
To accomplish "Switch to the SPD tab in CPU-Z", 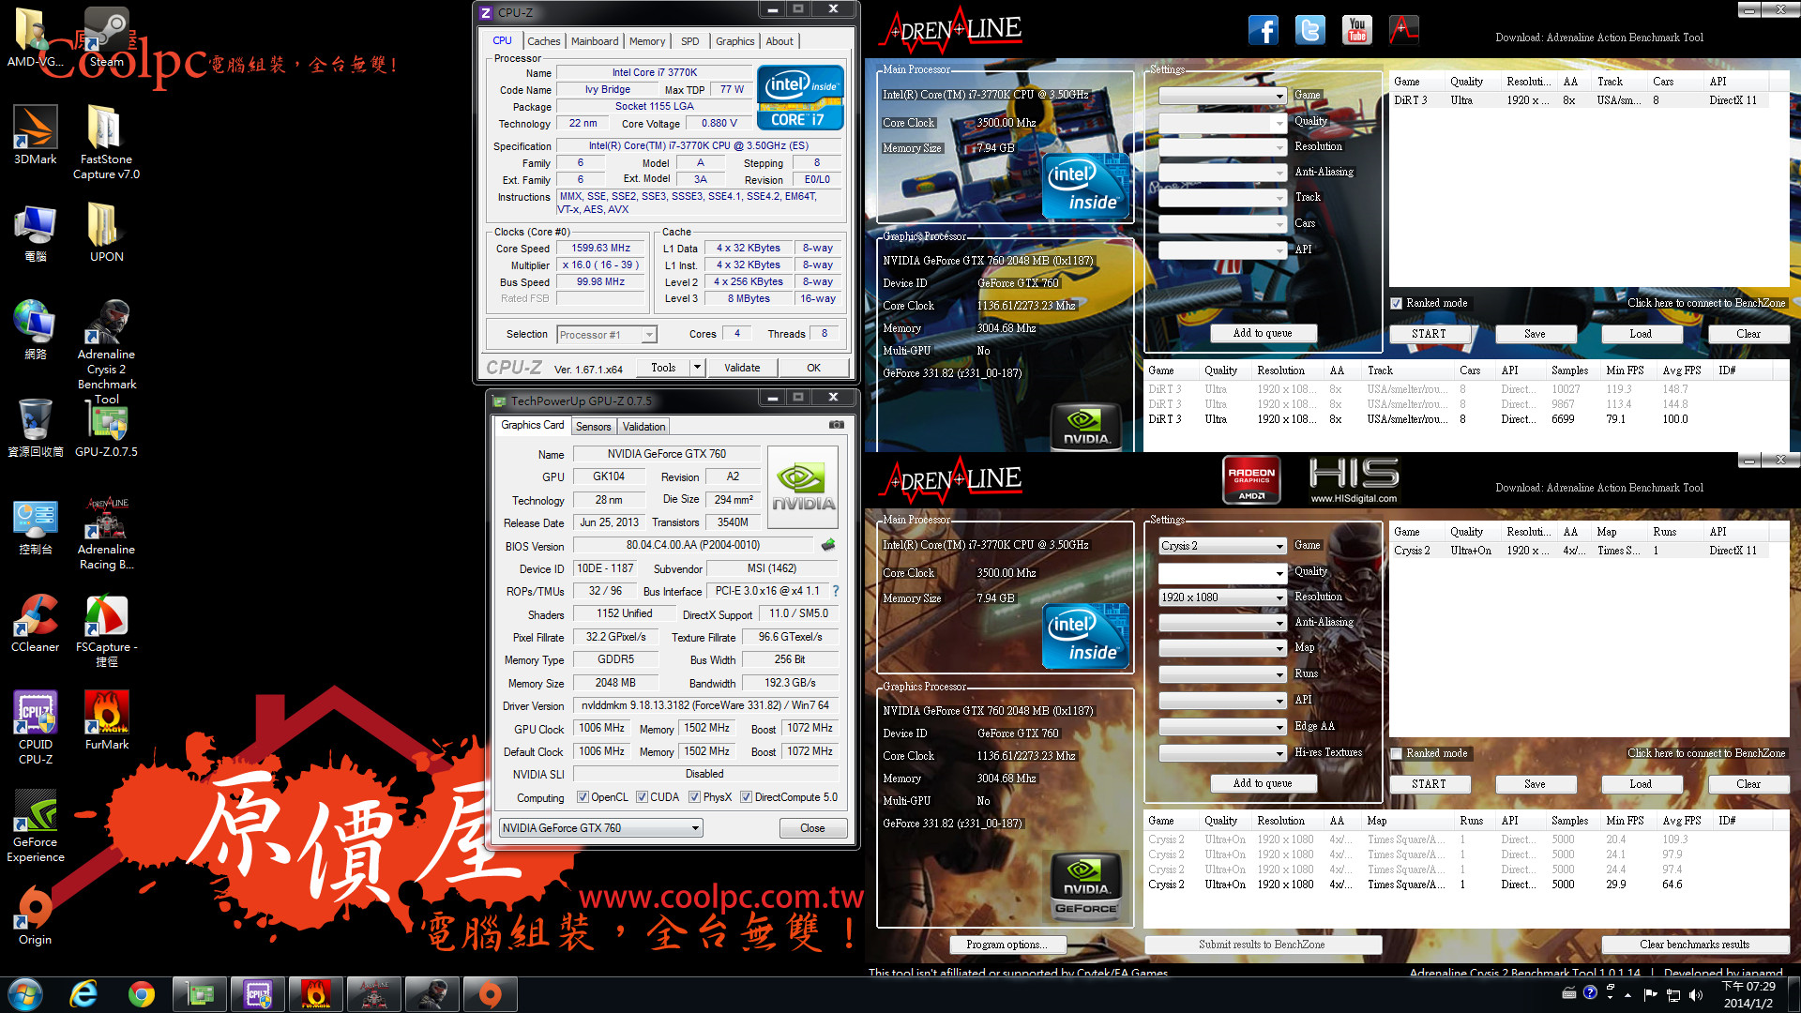I will coord(690,41).
